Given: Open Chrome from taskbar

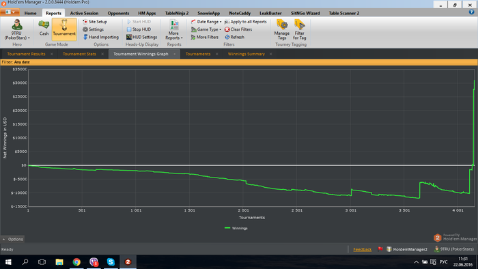Looking at the screenshot, I should (x=76, y=262).
